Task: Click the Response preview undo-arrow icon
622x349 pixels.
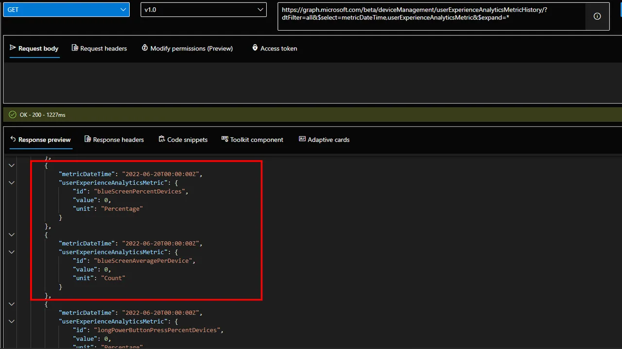Action: tap(13, 139)
